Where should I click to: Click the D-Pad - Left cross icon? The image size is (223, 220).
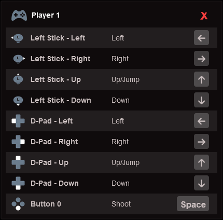click(18, 121)
